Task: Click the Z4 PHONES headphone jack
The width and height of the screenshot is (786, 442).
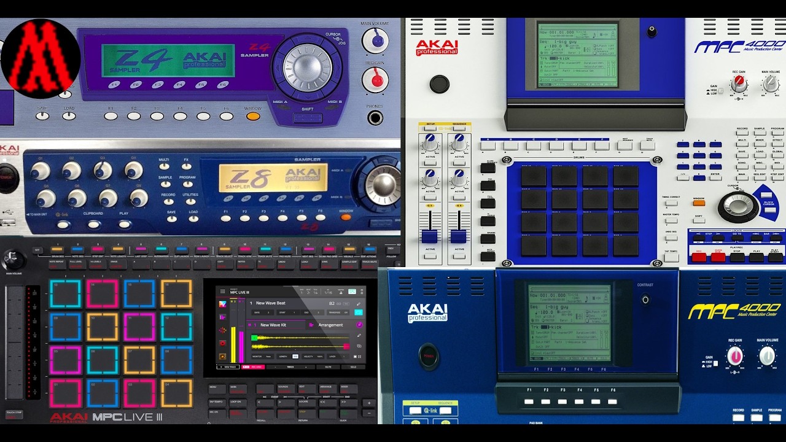Action: pyautogui.click(x=375, y=118)
